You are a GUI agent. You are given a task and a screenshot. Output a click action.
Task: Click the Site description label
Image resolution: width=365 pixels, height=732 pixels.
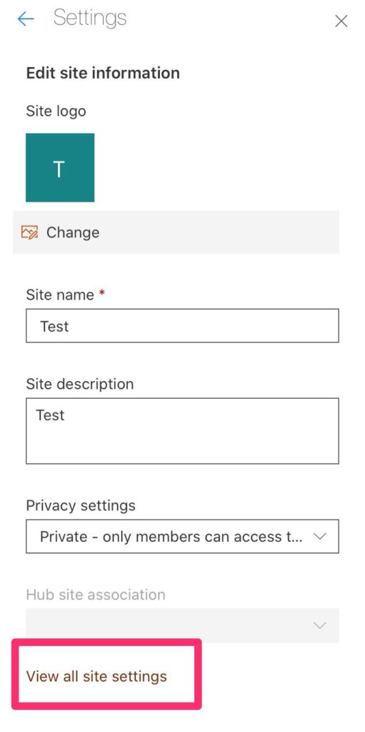pyautogui.click(x=80, y=384)
